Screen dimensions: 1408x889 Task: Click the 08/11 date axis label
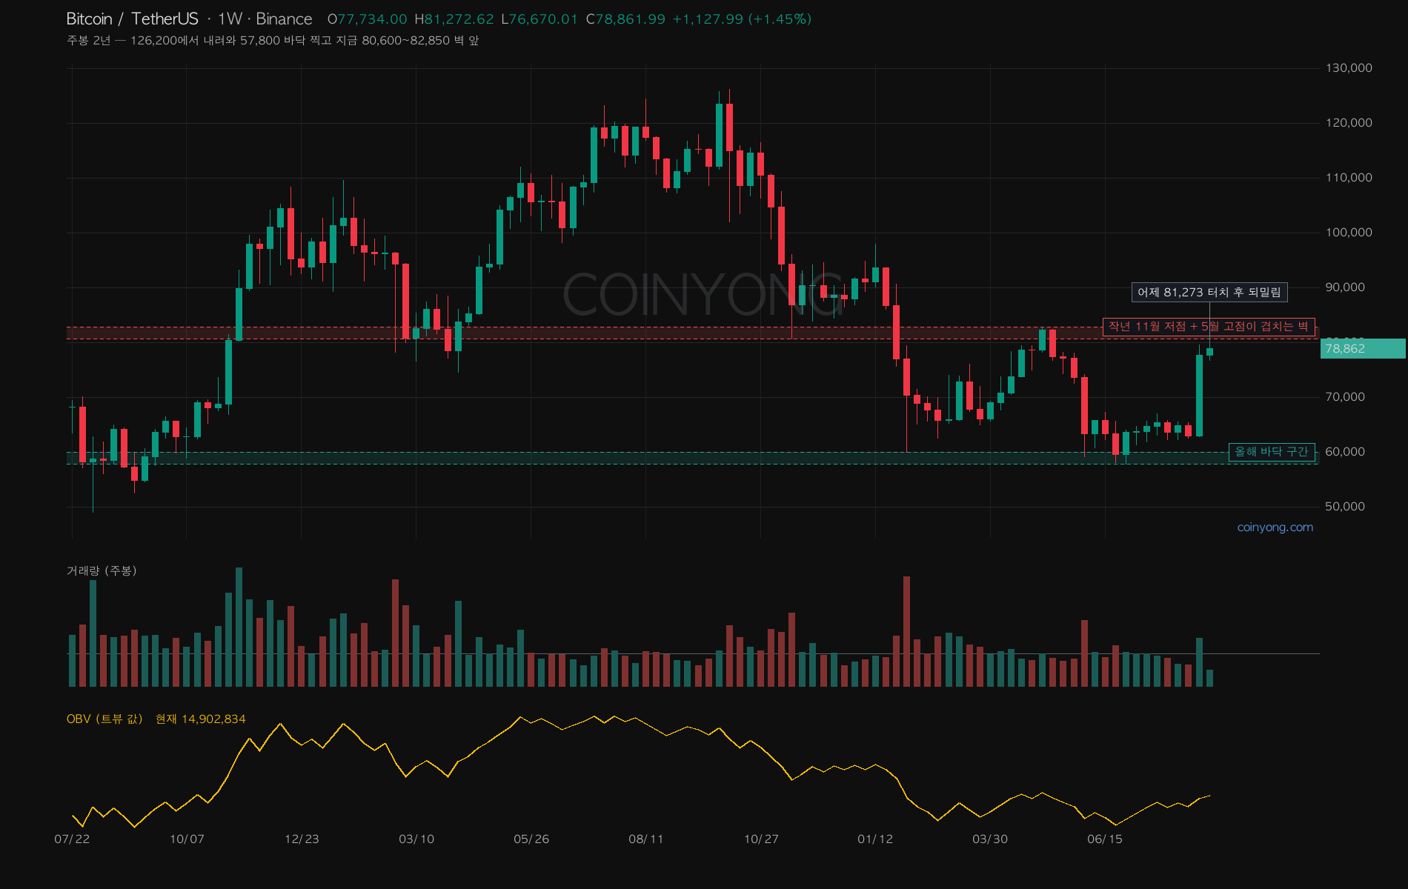click(x=646, y=839)
